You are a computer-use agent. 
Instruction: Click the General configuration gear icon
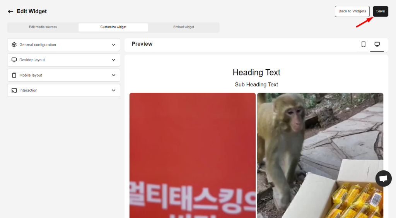coord(14,45)
